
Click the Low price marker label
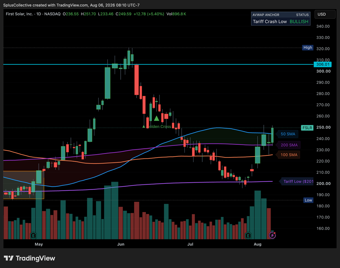308,200
